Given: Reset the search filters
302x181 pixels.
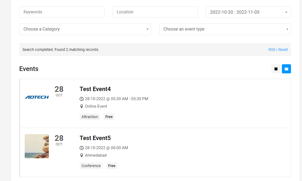Looking at the screenshot, I should pos(283,50).
